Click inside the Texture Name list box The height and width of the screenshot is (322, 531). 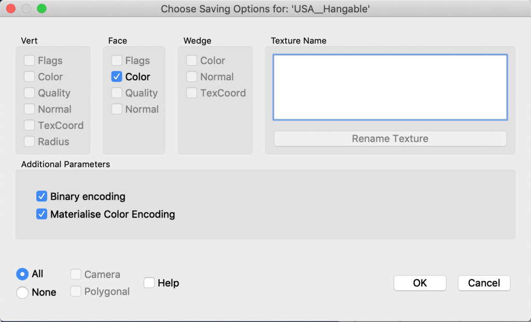pos(390,87)
